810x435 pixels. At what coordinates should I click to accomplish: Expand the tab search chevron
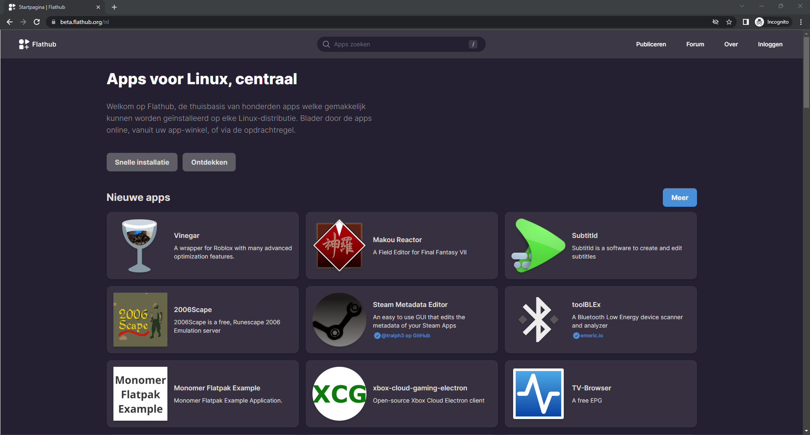click(x=742, y=6)
